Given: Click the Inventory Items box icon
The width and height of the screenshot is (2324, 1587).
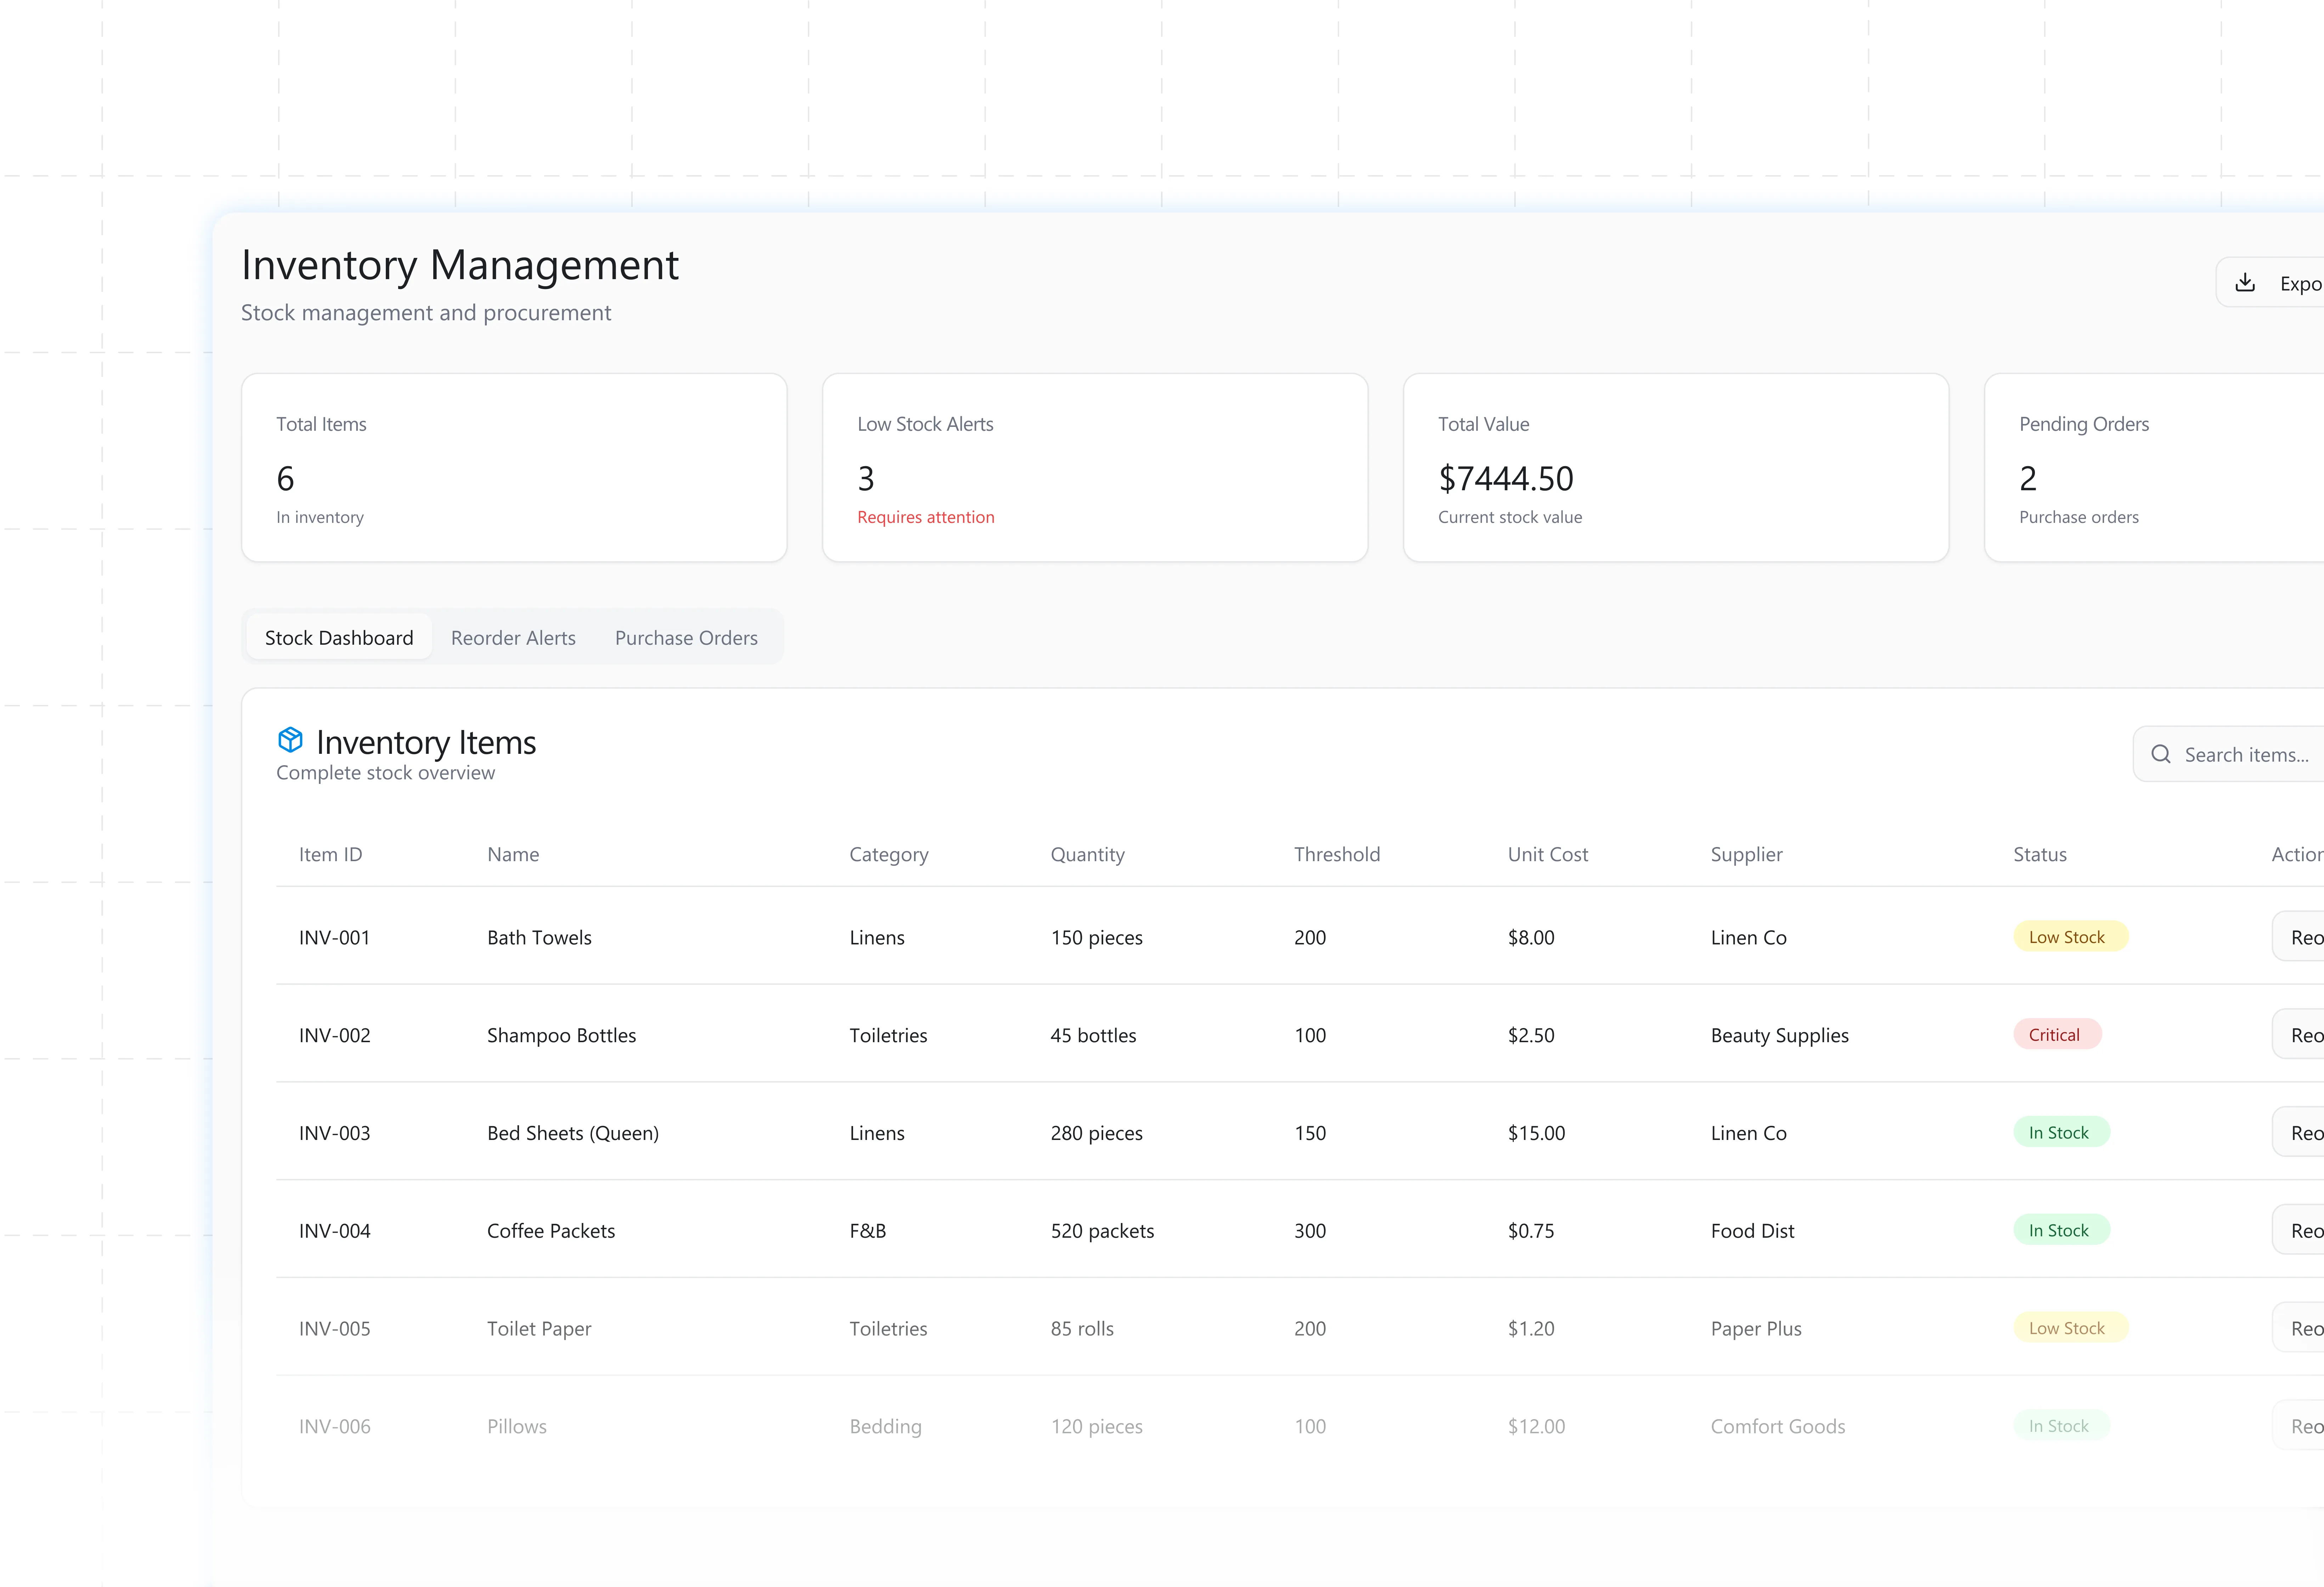Looking at the screenshot, I should 290,740.
